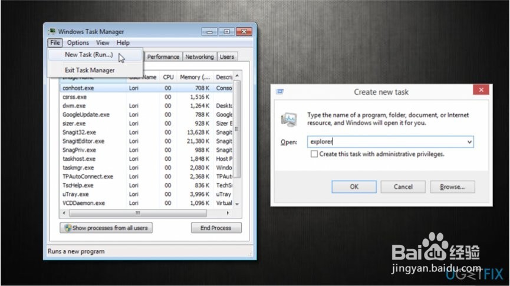Minimize the Windows Task Manager window
This screenshot has height=286, width=510.
209,32
